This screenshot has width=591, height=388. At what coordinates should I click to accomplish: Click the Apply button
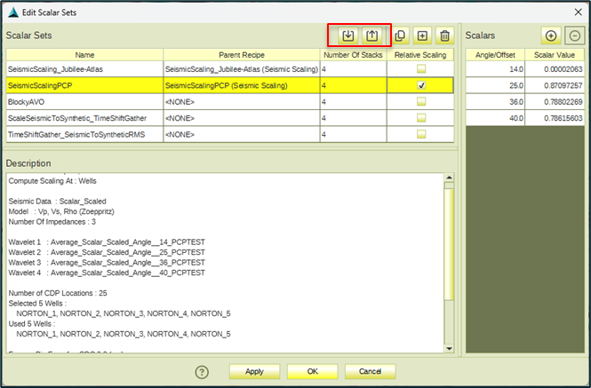[254, 371]
